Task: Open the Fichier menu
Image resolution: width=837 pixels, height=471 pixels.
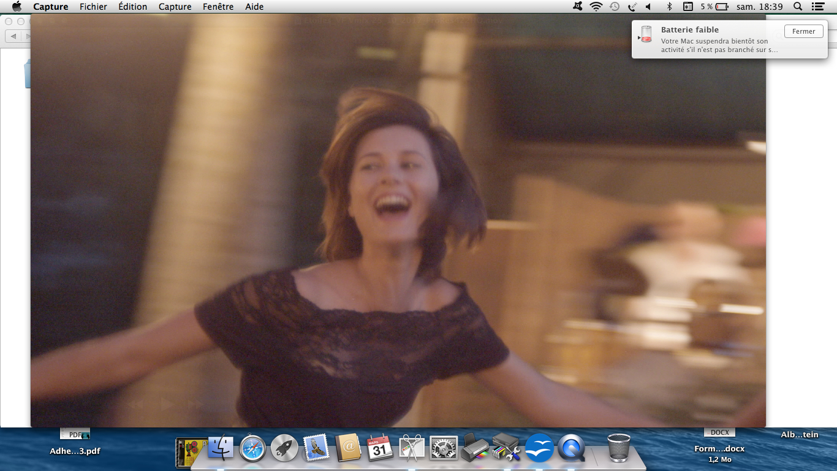Action: click(x=93, y=7)
